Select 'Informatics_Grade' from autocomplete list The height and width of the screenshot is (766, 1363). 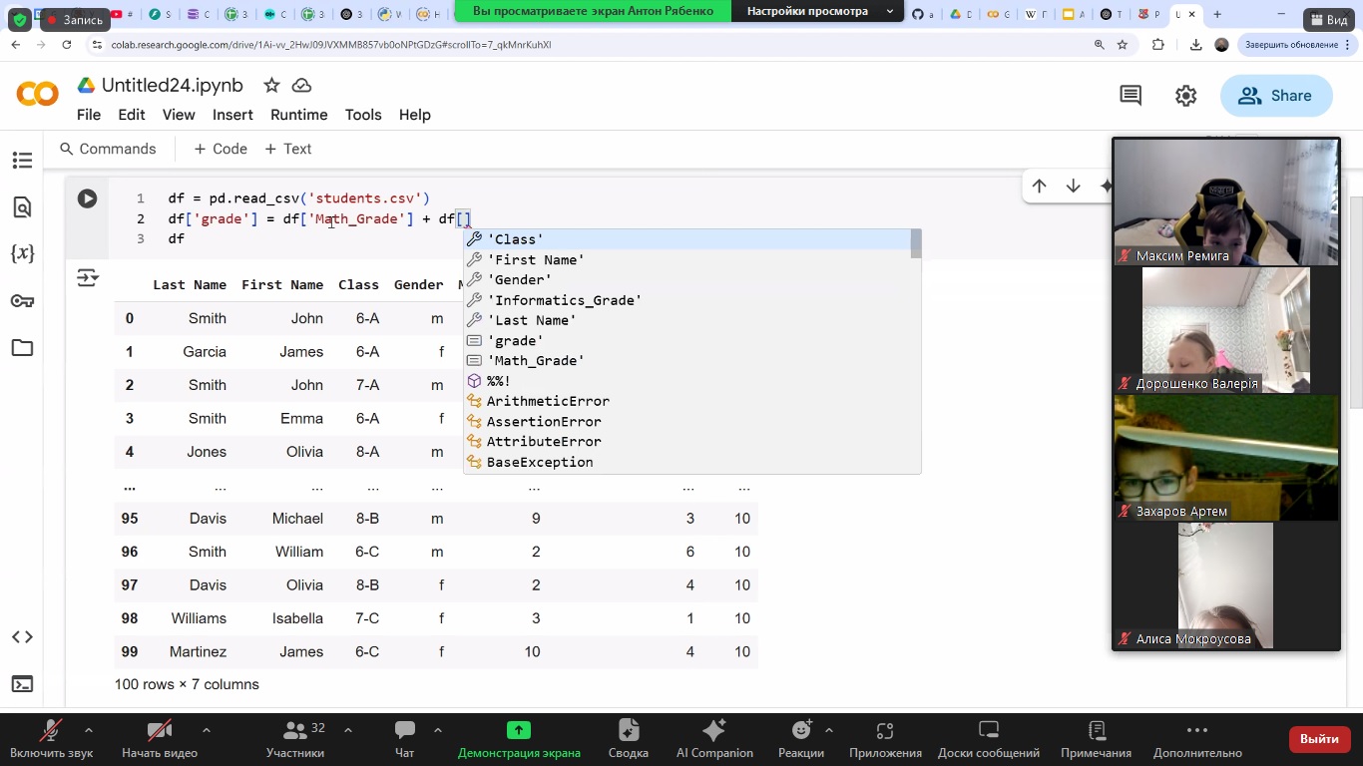[564, 300]
